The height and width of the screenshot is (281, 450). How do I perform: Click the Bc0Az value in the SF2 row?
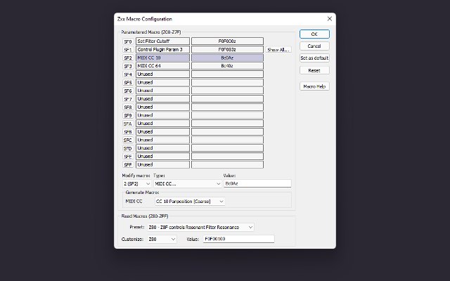coord(227,58)
